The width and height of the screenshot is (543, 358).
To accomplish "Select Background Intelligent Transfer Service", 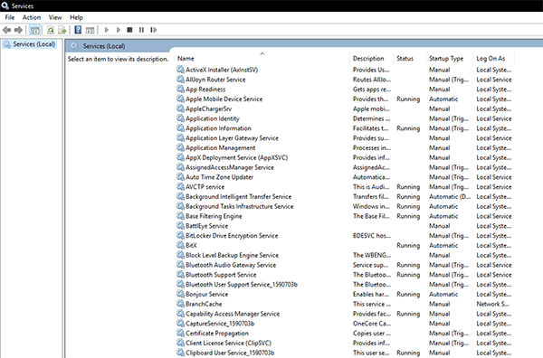I will [239, 196].
